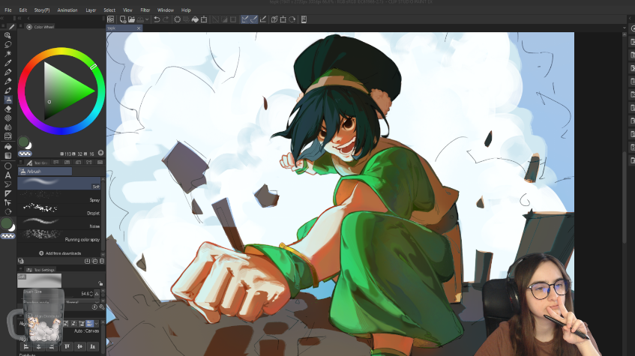
Task: Toggle Snap to Special Ruler in command bar
Action: pos(254,19)
